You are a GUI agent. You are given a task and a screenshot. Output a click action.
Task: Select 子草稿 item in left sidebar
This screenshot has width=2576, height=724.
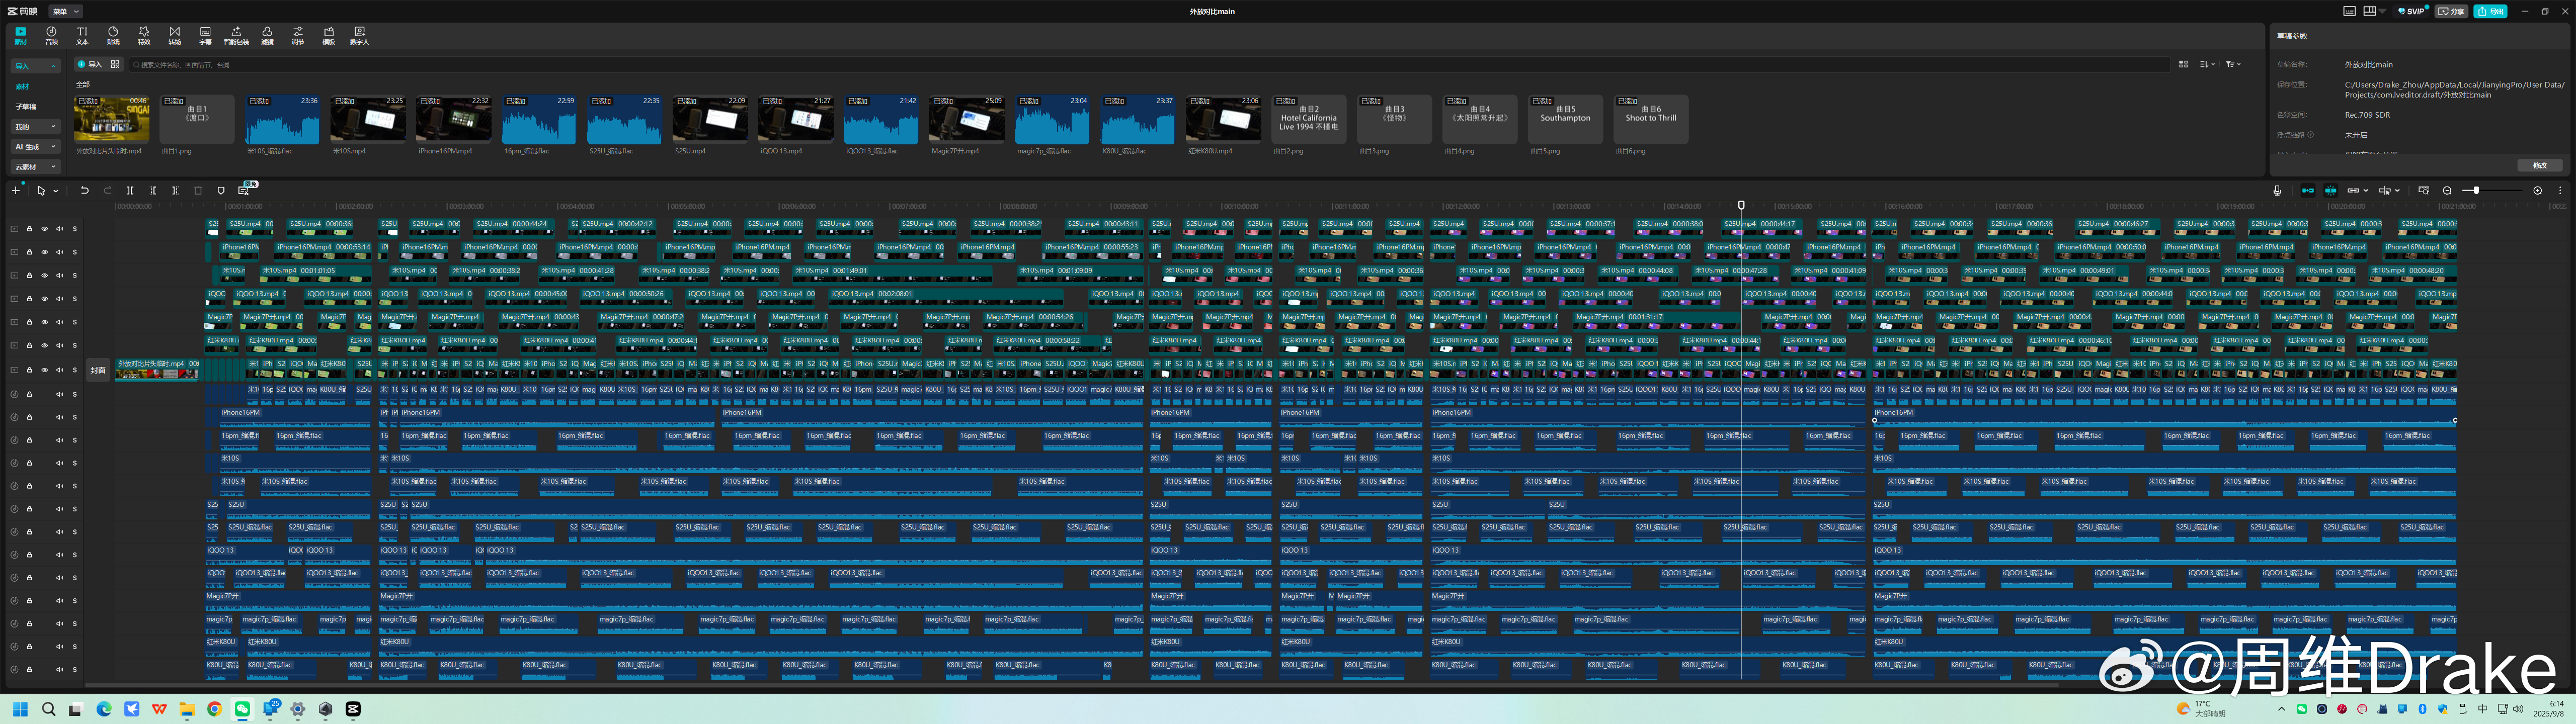tap(26, 107)
